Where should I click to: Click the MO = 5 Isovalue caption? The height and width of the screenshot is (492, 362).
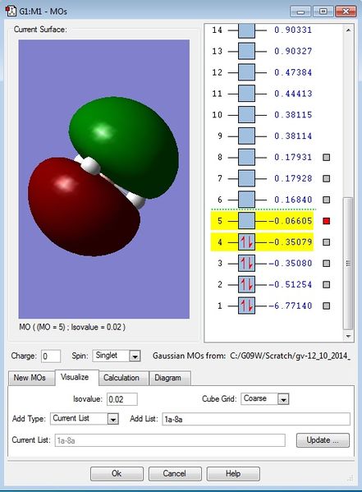[x=72, y=327]
